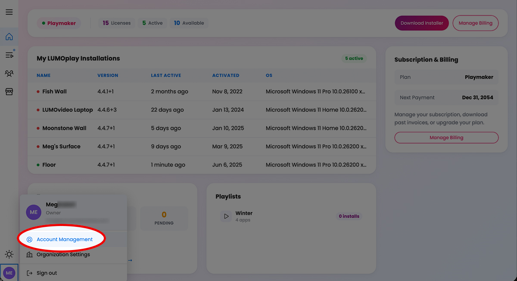The height and width of the screenshot is (281, 517).
Task: Go to the Home sidebar icon
Action: 9,37
